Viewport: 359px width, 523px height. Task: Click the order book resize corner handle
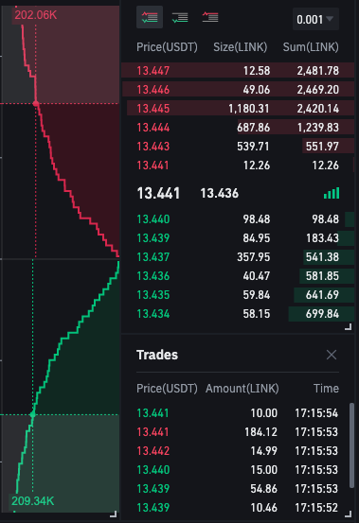(x=348, y=327)
